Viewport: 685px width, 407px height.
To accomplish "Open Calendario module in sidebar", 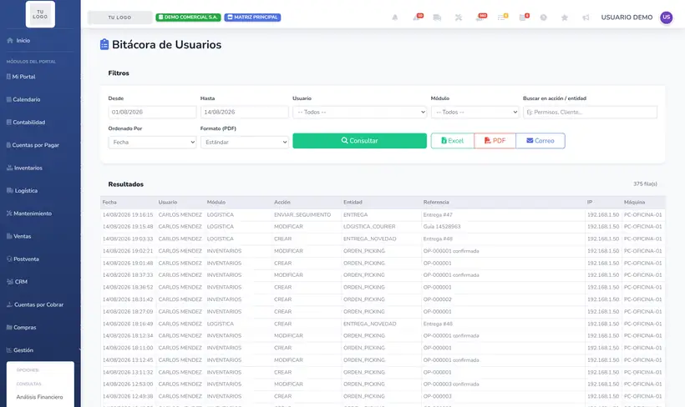I will click(23, 99).
